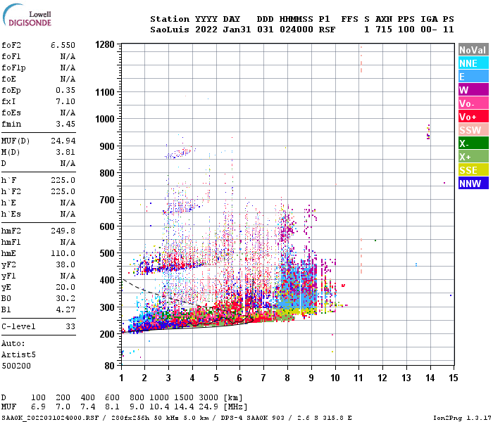
Task: Select the yF2 value 38.0
Action: [x=65, y=264]
